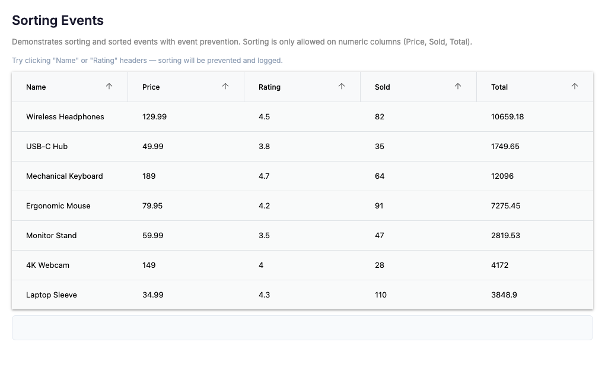Click the Monitor Stand rating cell 3.5
This screenshot has width=605, height=386.
coord(264,236)
